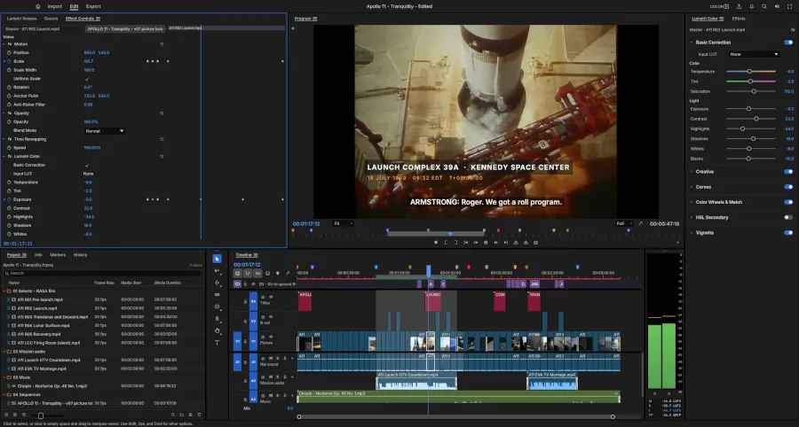
Task: Pause playback in the Program monitor
Action: pos(486,243)
